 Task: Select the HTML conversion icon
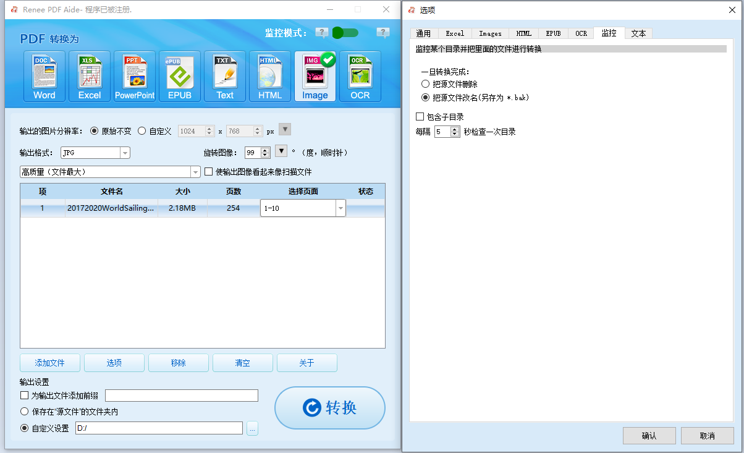click(x=269, y=75)
